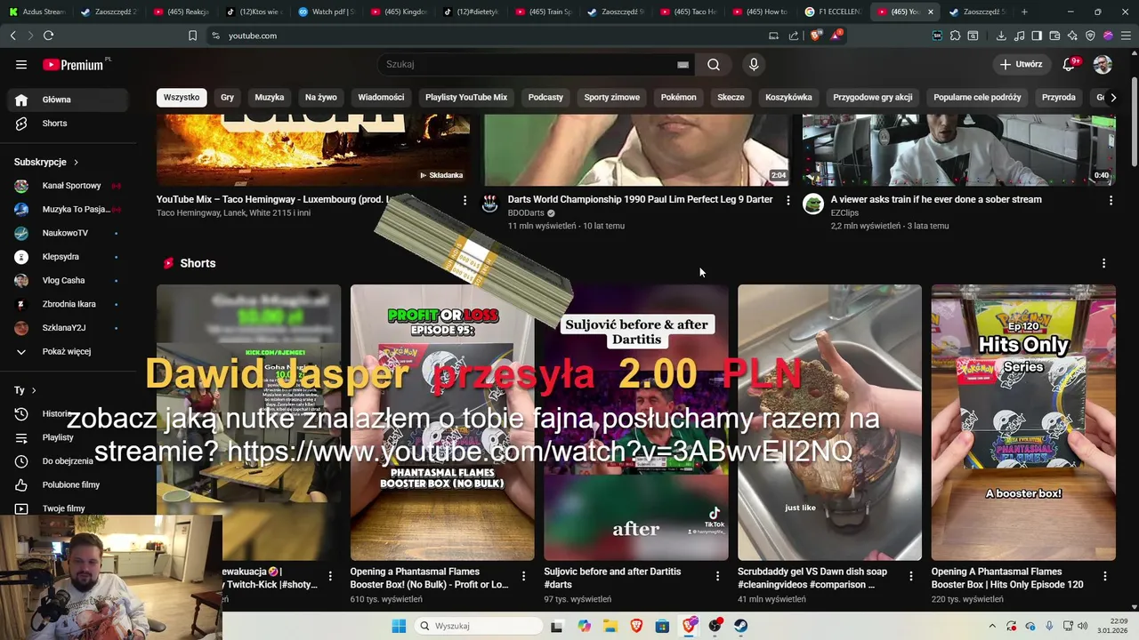Image resolution: width=1139 pixels, height=640 pixels.
Task: Select the Pokémon filter chip
Action: pyautogui.click(x=679, y=97)
